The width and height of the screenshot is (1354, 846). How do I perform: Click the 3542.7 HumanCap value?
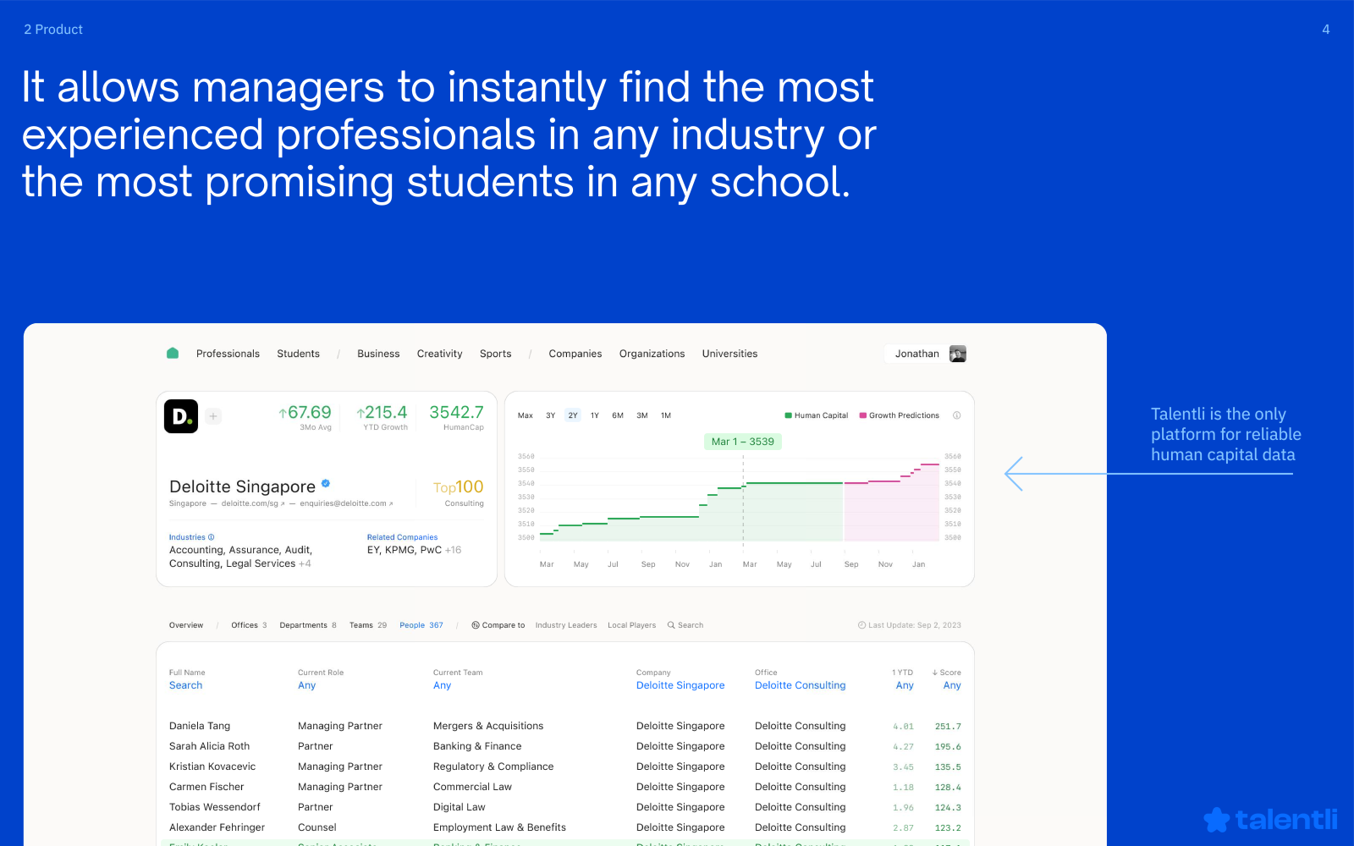pyautogui.click(x=457, y=417)
